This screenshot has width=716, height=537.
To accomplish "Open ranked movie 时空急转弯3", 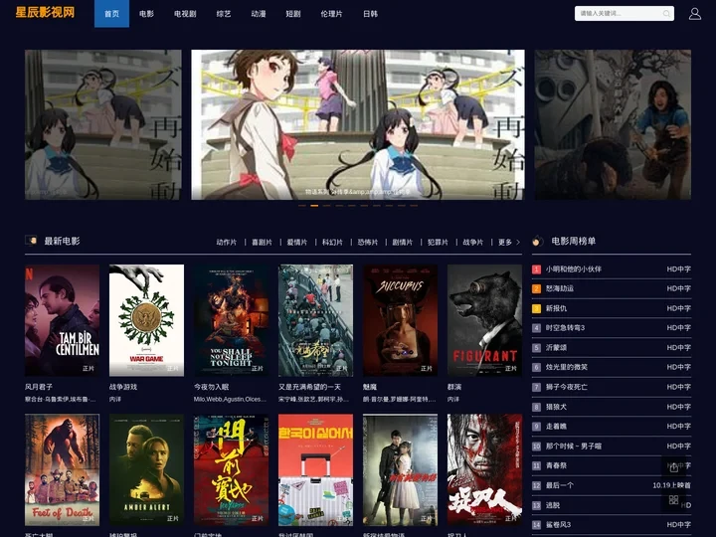I will (565, 328).
